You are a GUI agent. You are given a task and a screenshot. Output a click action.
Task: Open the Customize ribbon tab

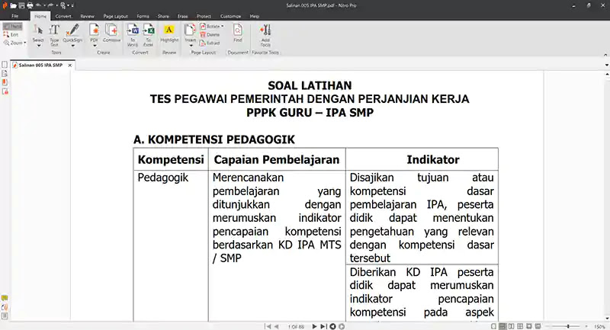click(x=231, y=16)
